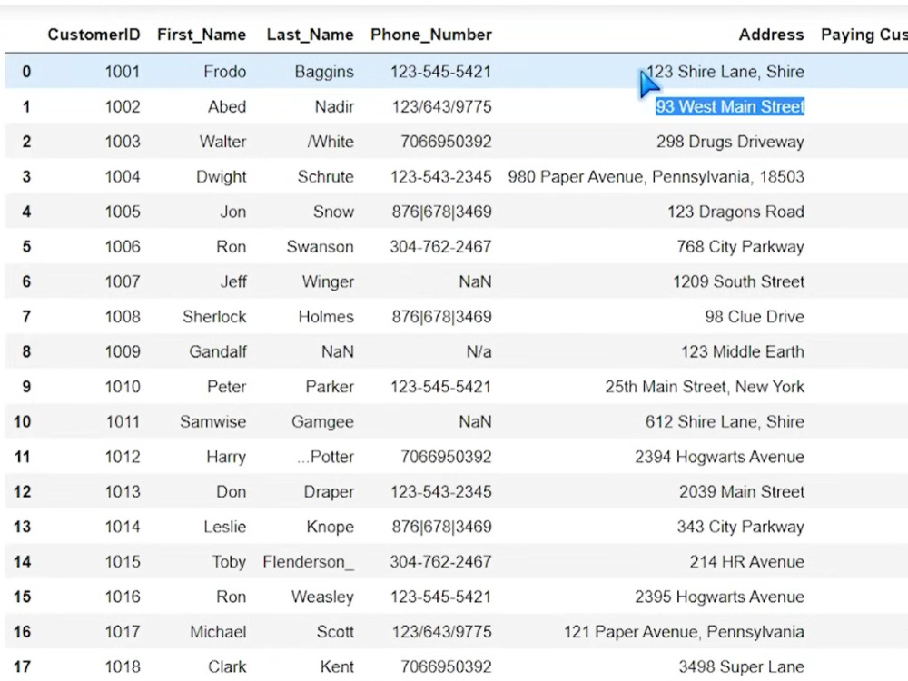Click first name Samwise
Viewport: 908px width, 681px height.
coord(212,421)
